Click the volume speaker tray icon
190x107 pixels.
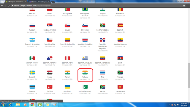tap(178, 105)
